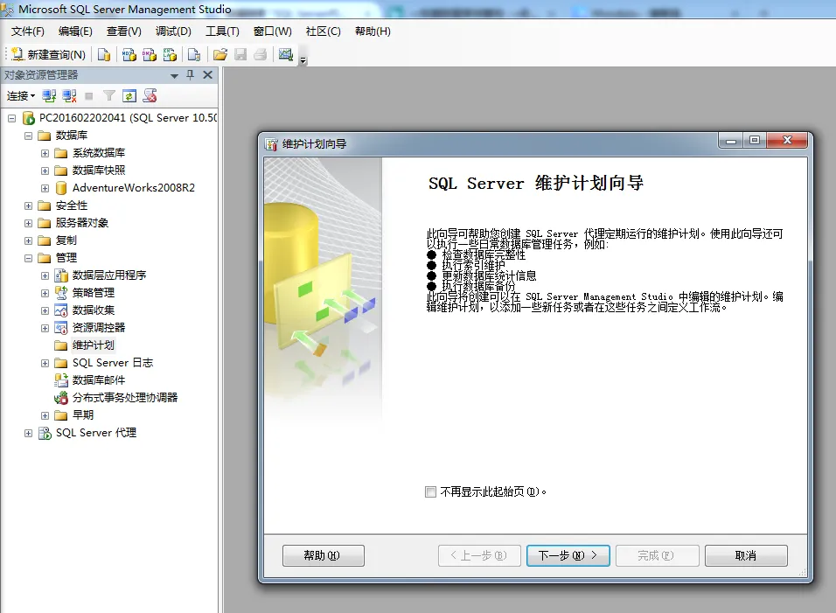Click the 帮助(H) button in wizard
The height and width of the screenshot is (613, 836).
tap(323, 555)
